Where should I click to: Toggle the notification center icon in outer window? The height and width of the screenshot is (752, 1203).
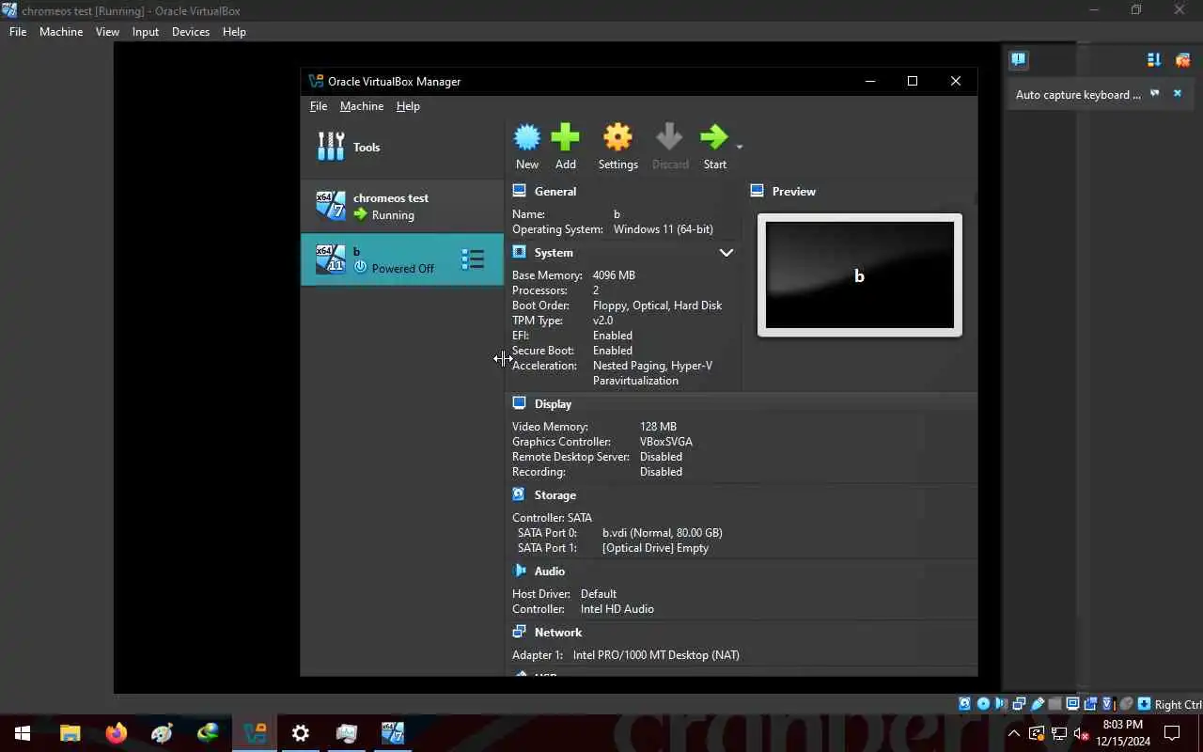click(1019, 60)
